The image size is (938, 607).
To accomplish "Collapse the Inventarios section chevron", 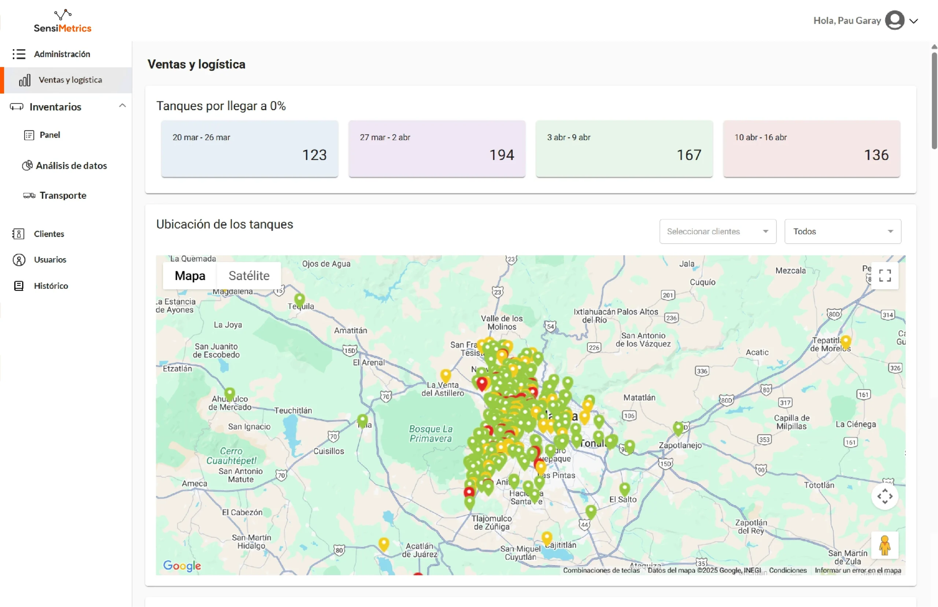I will [x=122, y=106].
